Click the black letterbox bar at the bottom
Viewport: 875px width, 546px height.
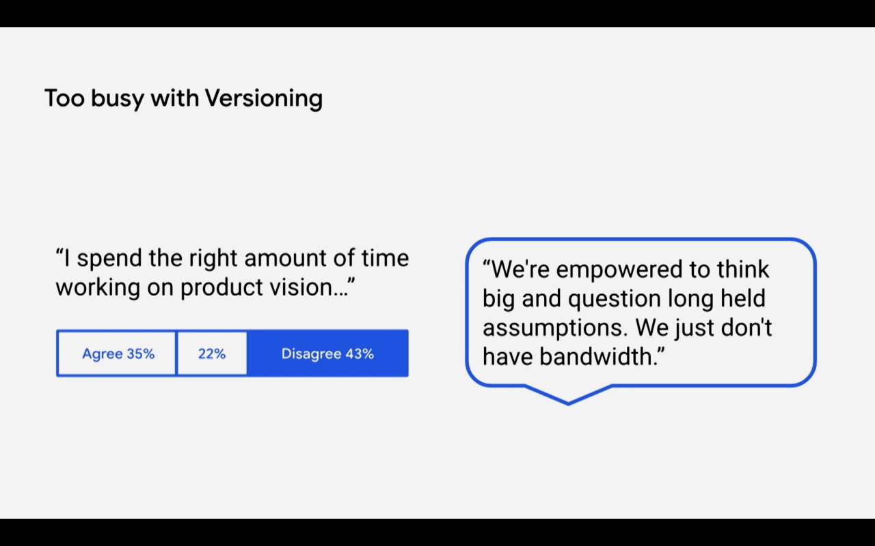point(437,532)
